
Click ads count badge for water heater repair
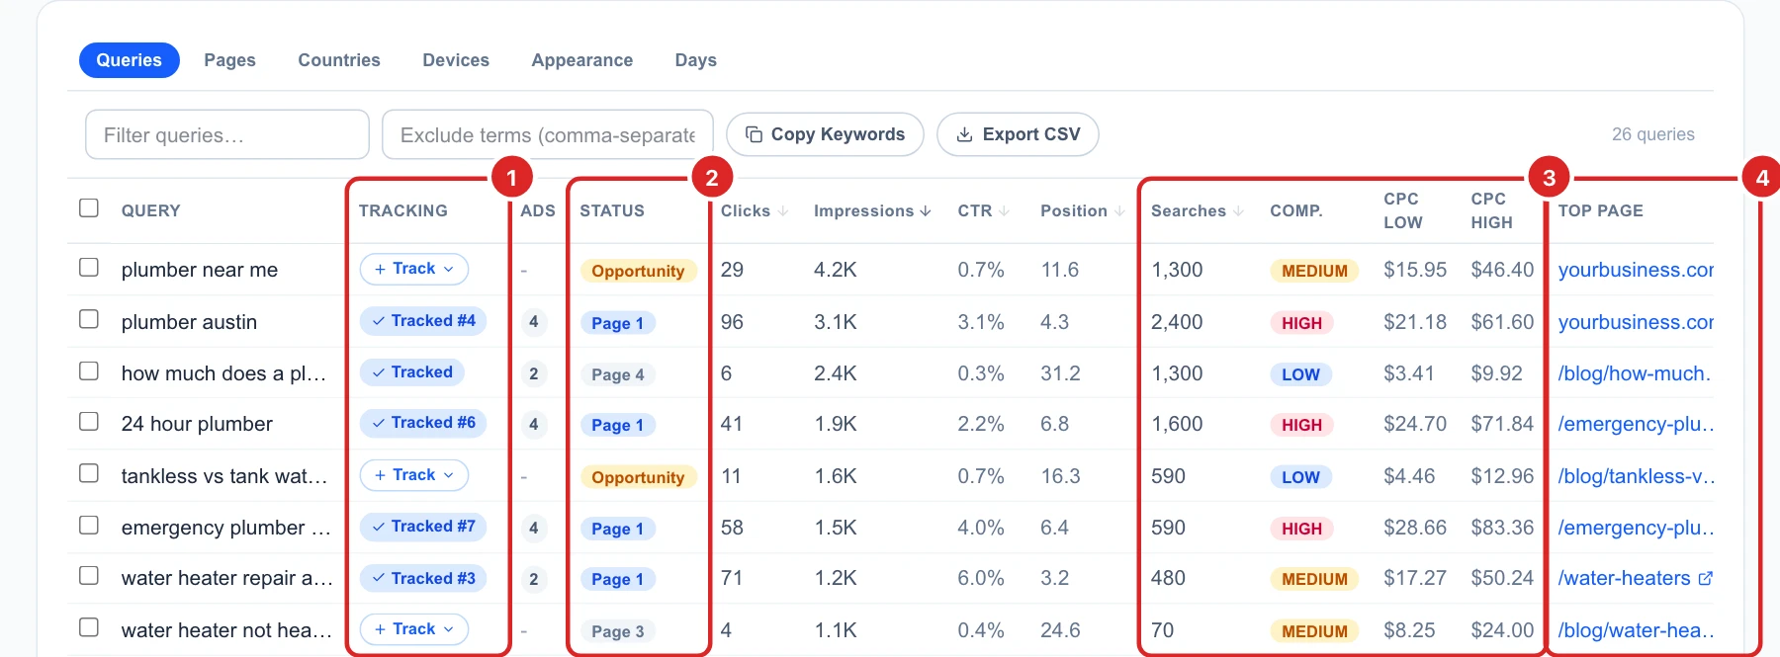click(x=534, y=580)
